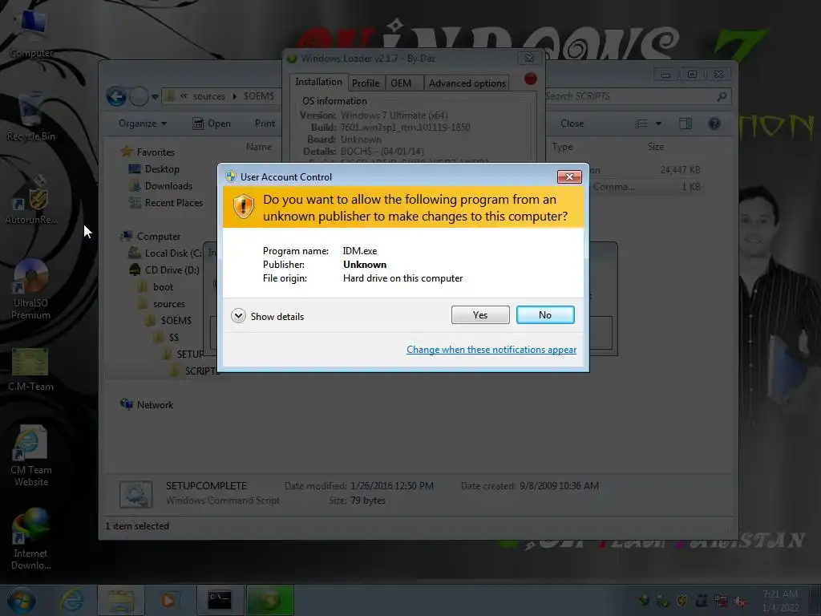Screen dimensions: 821x616
Task: Open Windows Explorer taskbar button
Action: pos(121,600)
